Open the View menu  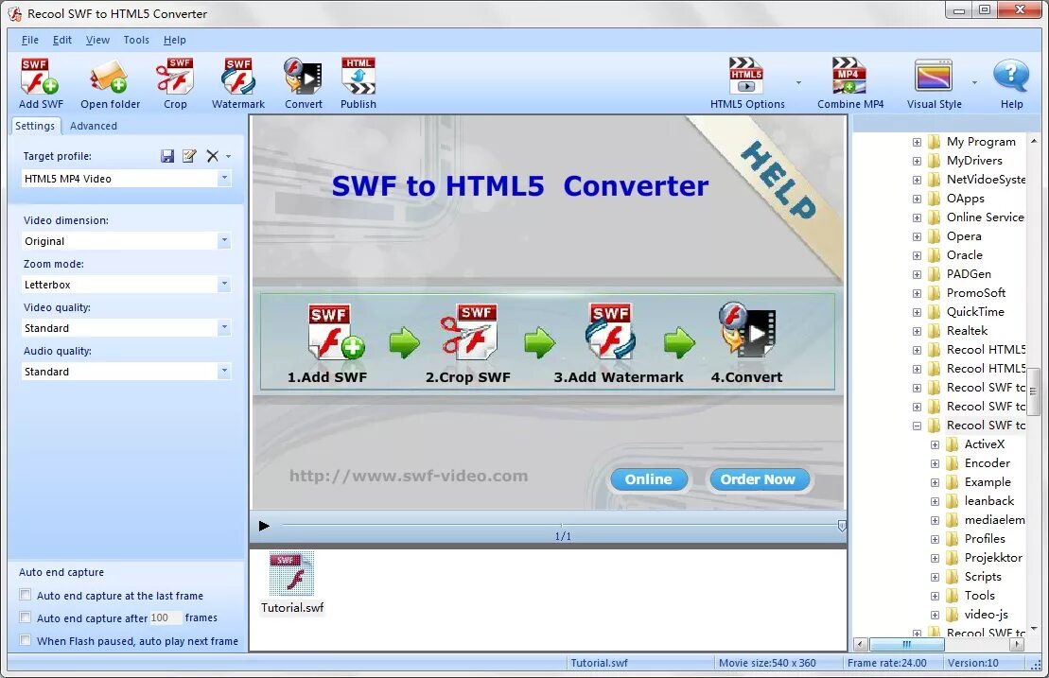point(97,40)
